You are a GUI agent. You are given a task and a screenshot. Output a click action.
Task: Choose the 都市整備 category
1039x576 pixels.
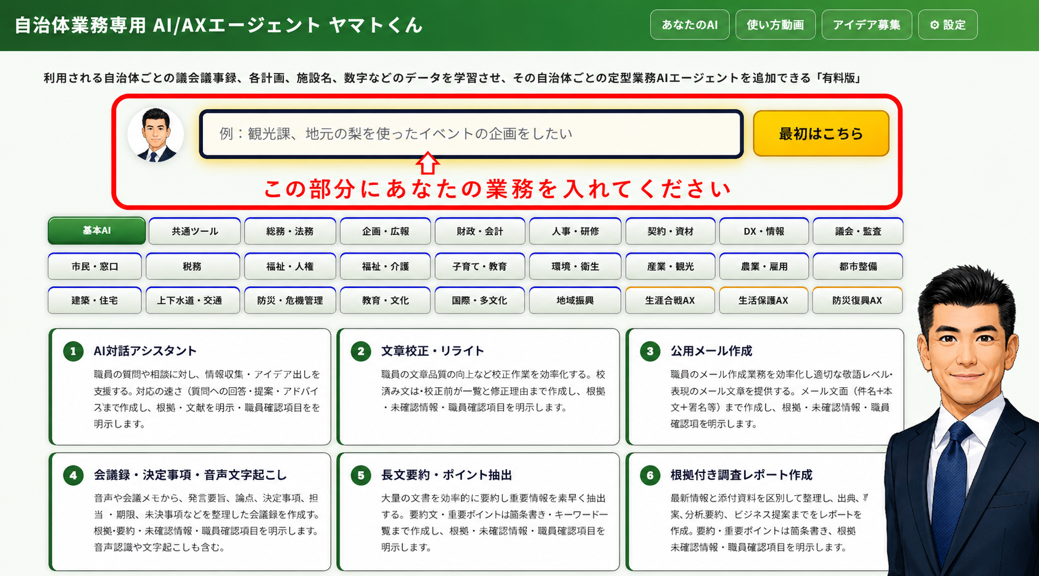click(858, 266)
